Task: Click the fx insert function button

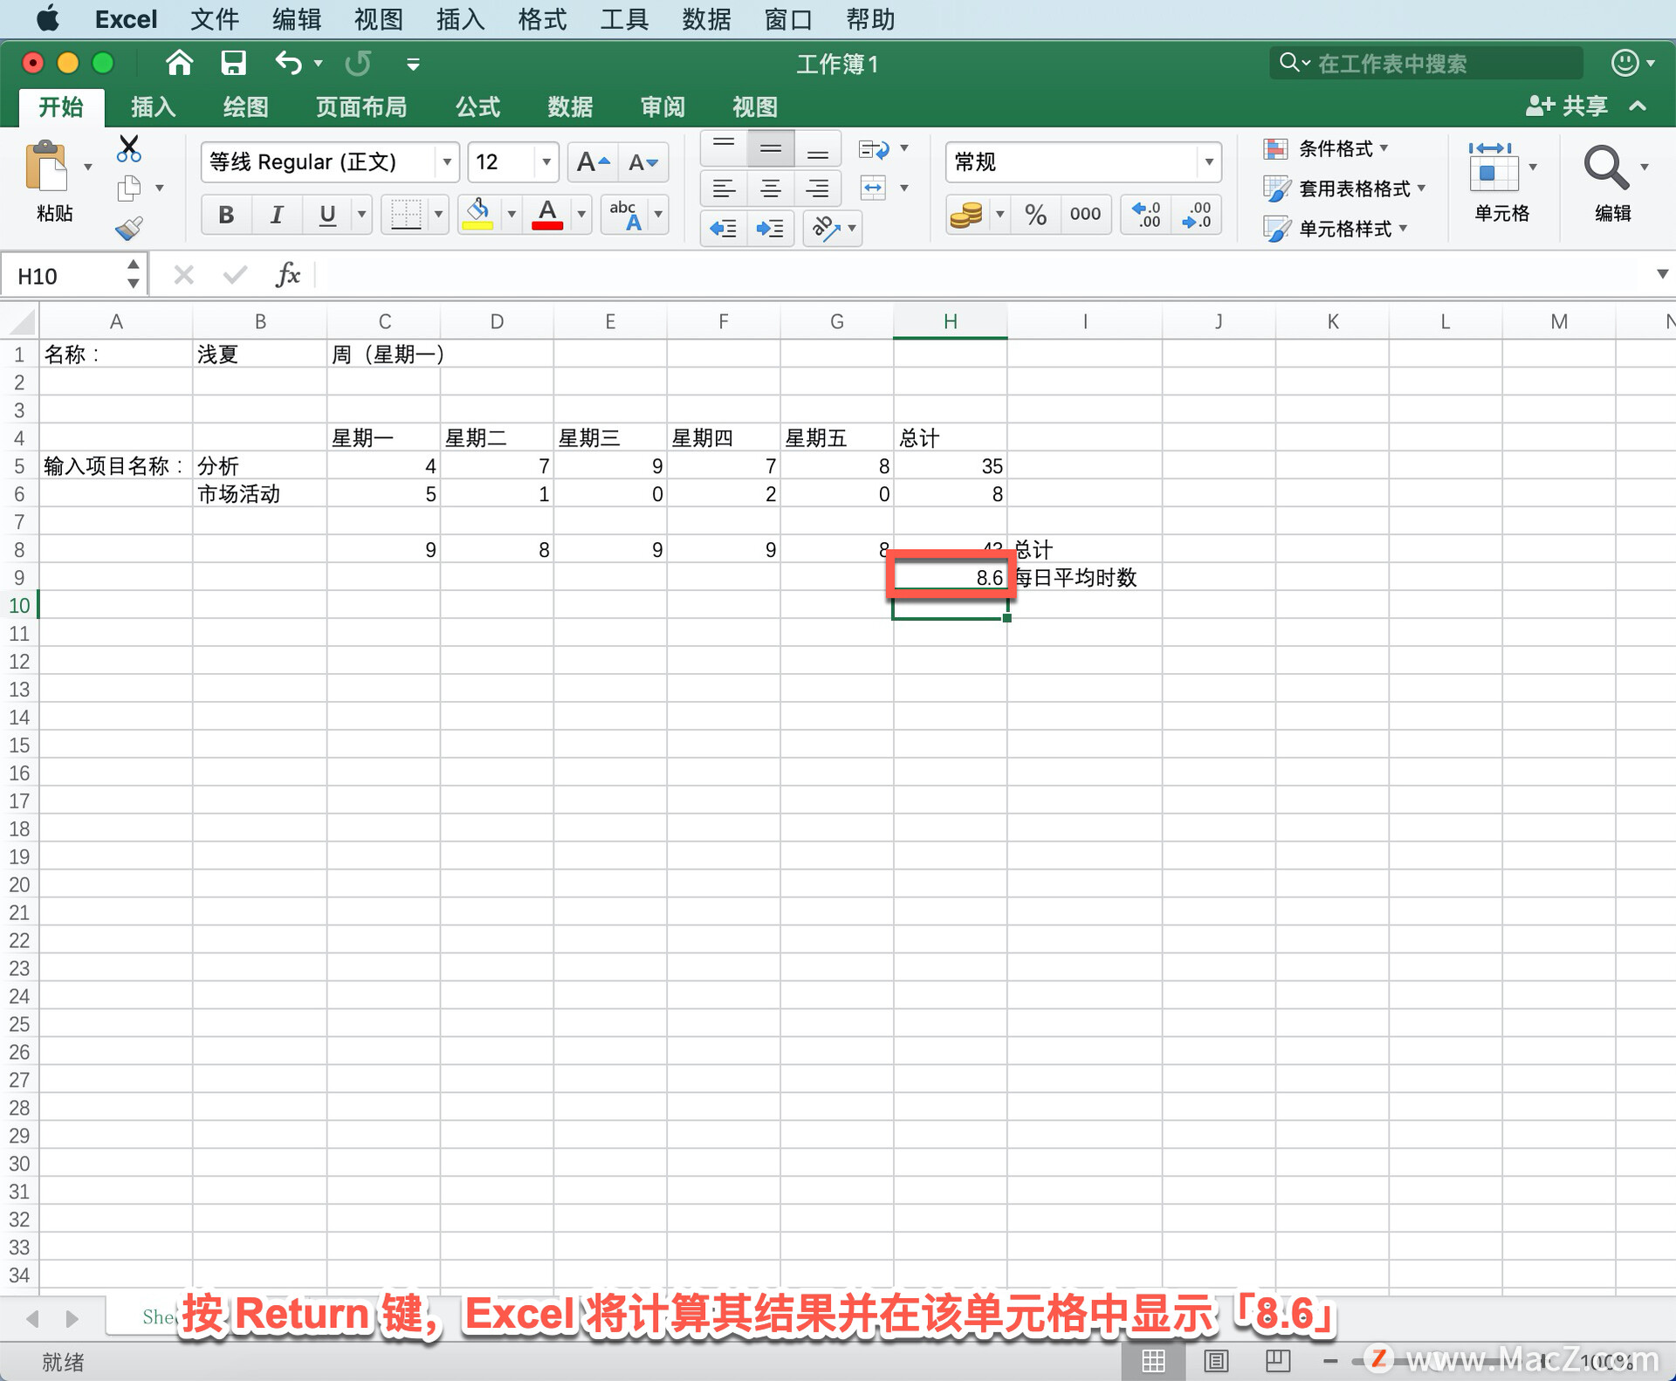Action: (x=287, y=275)
